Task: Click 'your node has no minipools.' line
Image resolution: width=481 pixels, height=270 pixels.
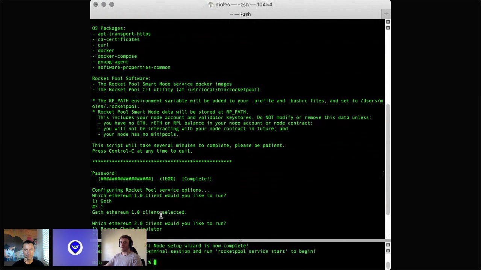Action: (x=138, y=134)
